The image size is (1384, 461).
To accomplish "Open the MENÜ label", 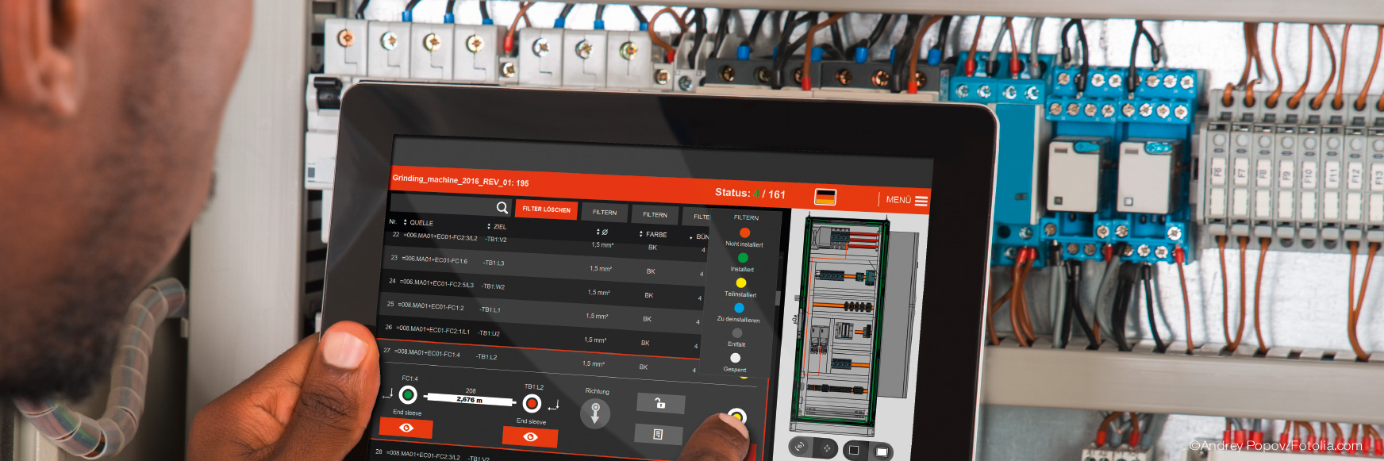I will [898, 200].
